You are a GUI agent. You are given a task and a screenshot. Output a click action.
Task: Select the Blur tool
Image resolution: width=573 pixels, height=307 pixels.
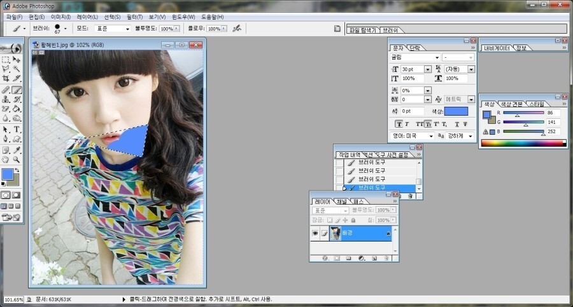pyautogui.click(x=6, y=118)
